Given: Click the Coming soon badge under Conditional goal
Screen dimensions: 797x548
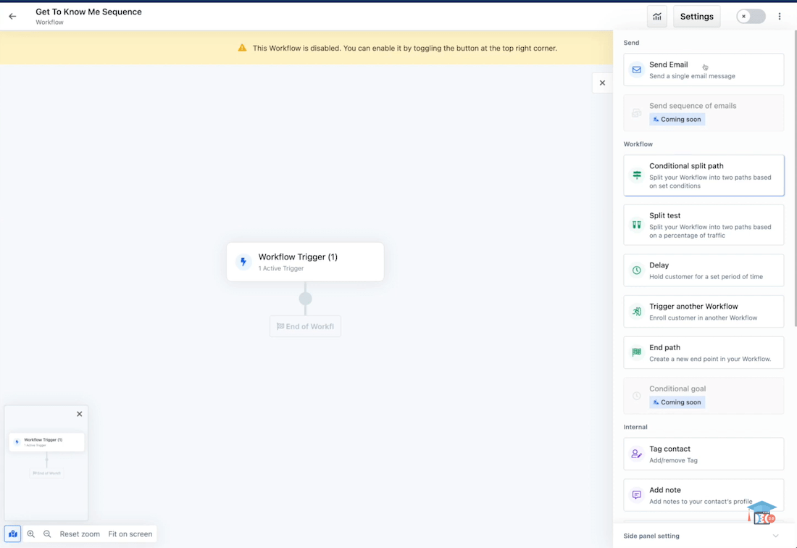Looking at the screenshot, I should 677,402.
